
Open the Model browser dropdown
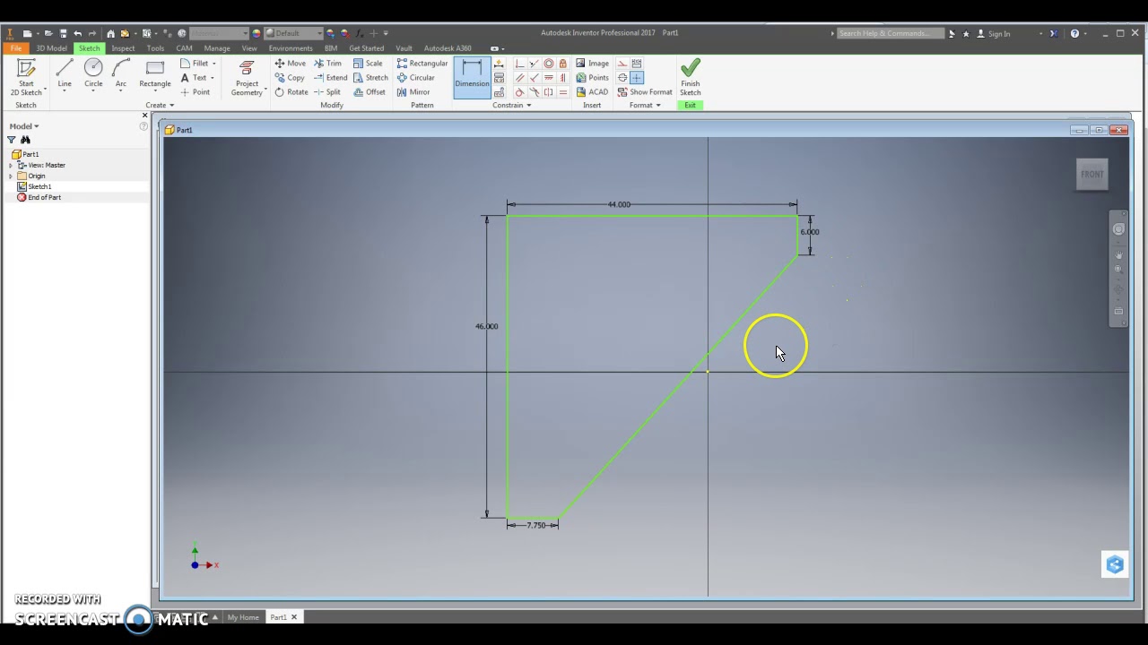point(24,126)
